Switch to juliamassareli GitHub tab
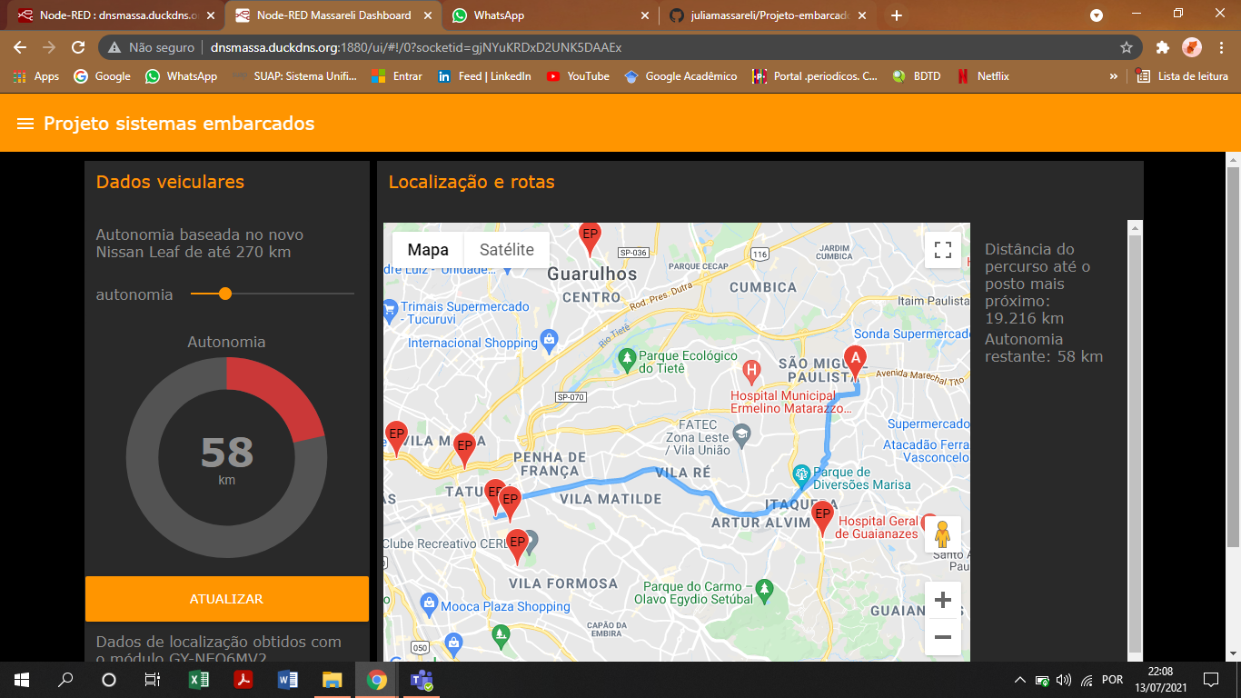1241x698 pixels. (769, 15)
